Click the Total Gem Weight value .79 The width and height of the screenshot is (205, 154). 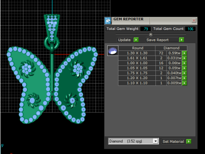146,29
